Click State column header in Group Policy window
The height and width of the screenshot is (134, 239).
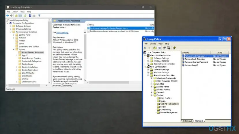coord(220,53)
